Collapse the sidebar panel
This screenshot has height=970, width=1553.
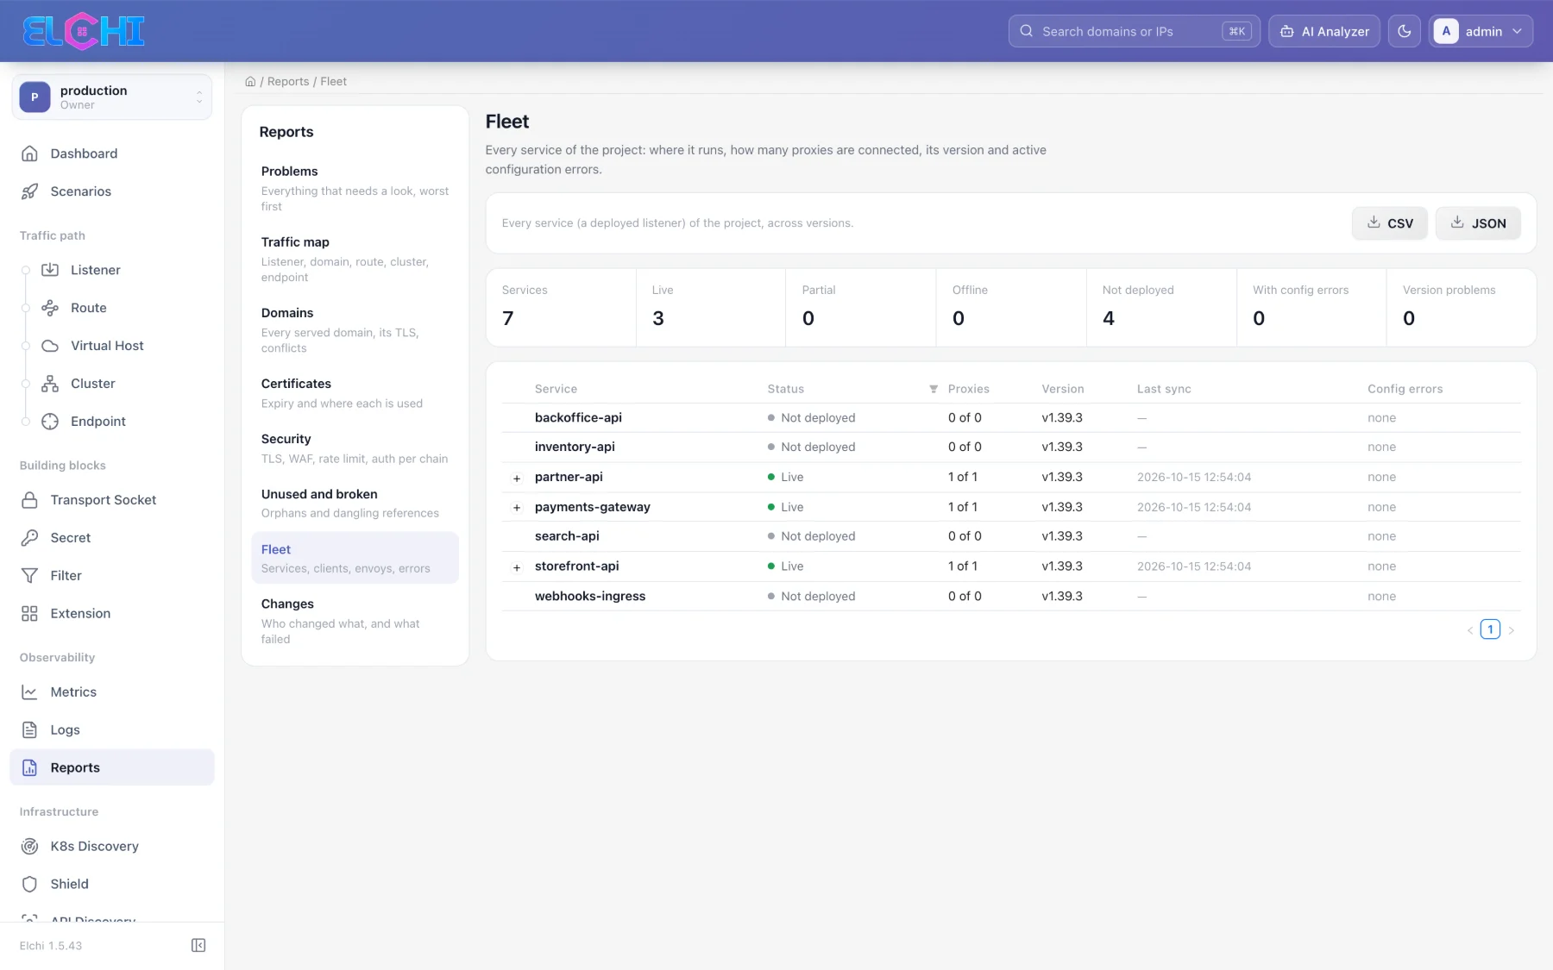(x=198, y=946)
